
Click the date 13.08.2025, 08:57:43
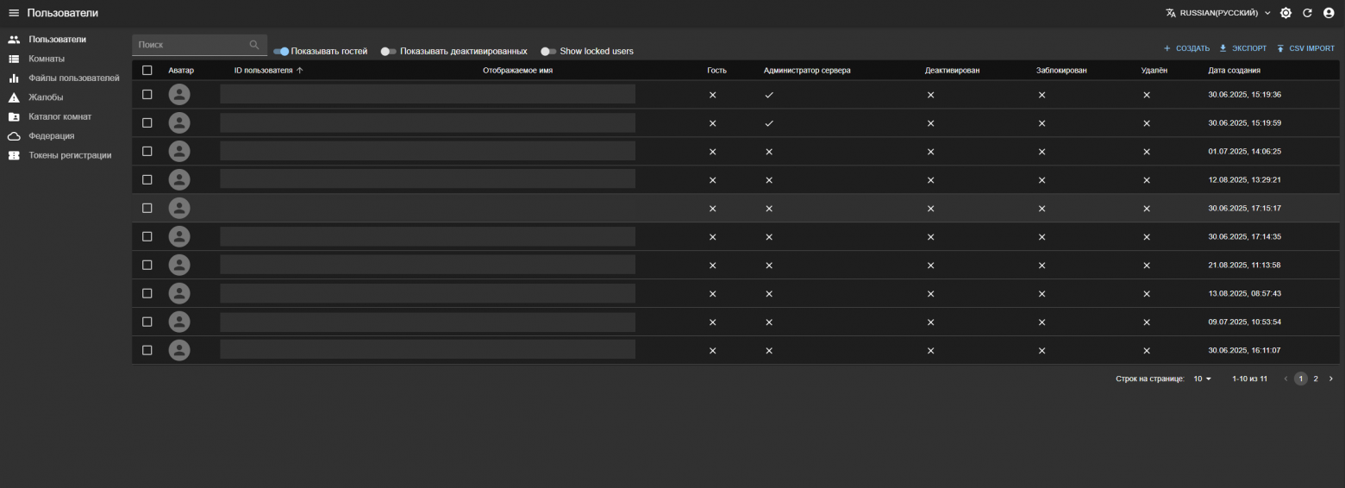click(1245, 293)
